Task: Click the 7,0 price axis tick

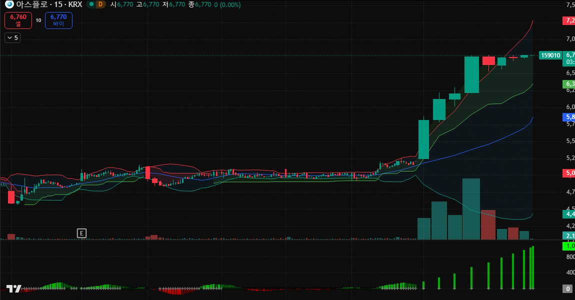Action: [570, 39]
